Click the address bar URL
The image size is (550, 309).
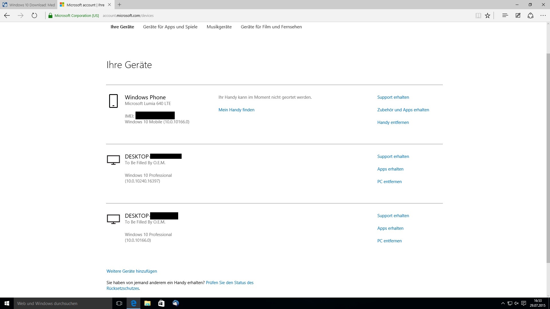(x=128, y=16)
